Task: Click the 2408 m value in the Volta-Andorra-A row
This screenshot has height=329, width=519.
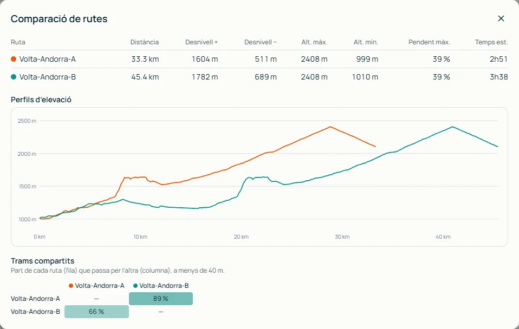Action: click(x=314, y=59)
